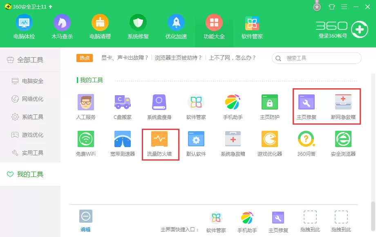376x237 pixels.
Task: Select 游戏优化 category
Action: [x=30, y=135]
